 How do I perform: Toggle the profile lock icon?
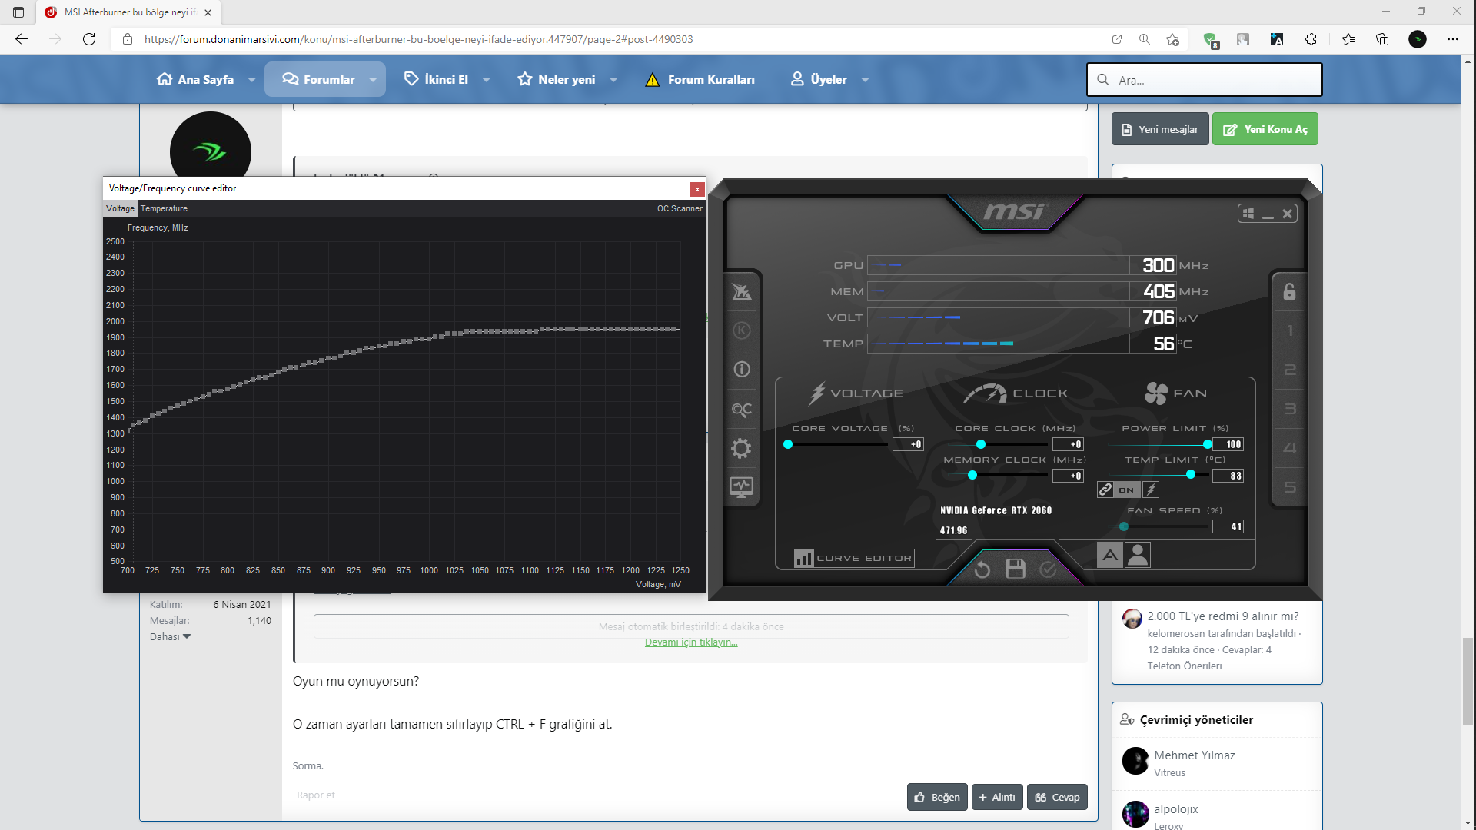click(1289, 291)
